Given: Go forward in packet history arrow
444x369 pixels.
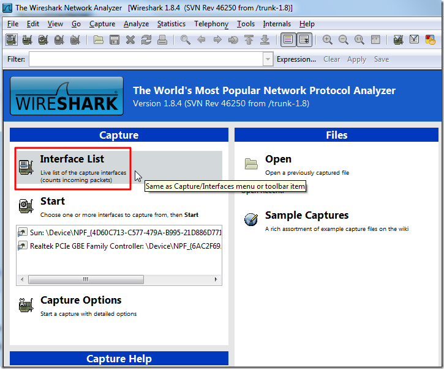Looking at the screenshot, I should click(217, 40).
